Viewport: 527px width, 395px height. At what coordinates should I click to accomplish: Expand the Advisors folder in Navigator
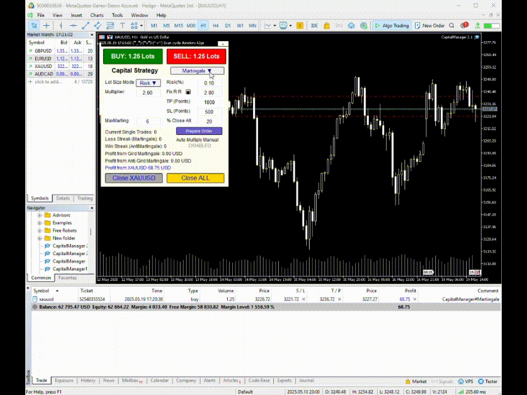40,215
